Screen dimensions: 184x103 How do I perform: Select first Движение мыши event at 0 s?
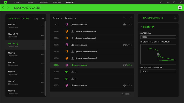(x=92, y=24)
